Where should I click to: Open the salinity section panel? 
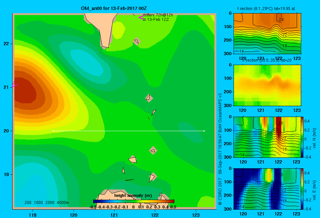[267, 85]
